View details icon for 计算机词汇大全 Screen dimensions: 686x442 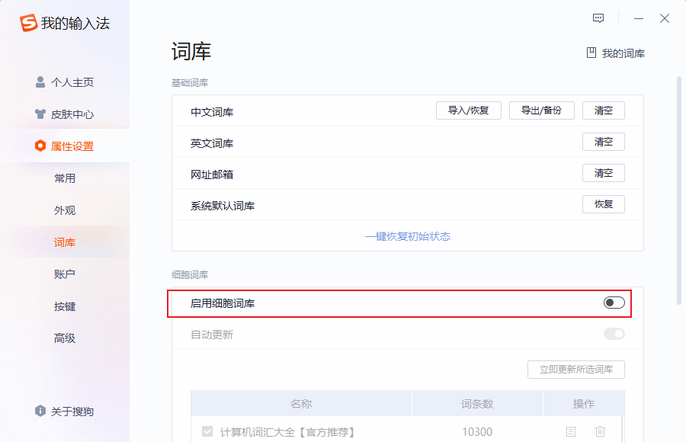(571, 432)
